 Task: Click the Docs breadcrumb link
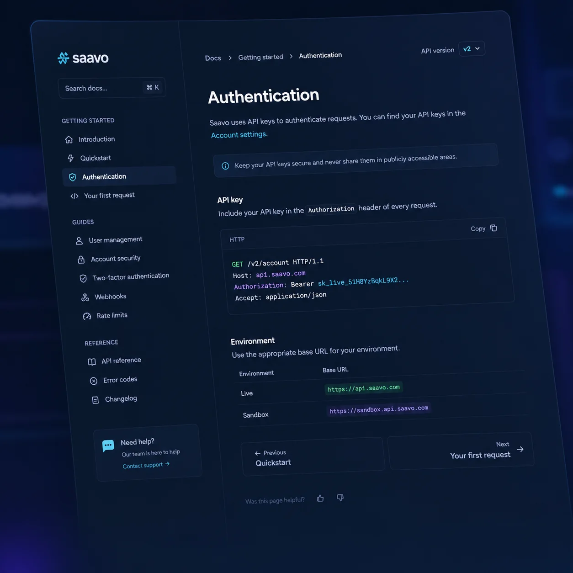pos(213,58)
